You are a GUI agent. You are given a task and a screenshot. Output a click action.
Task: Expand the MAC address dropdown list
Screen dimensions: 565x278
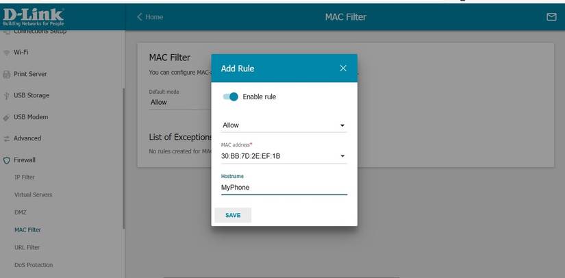[342, 156]
